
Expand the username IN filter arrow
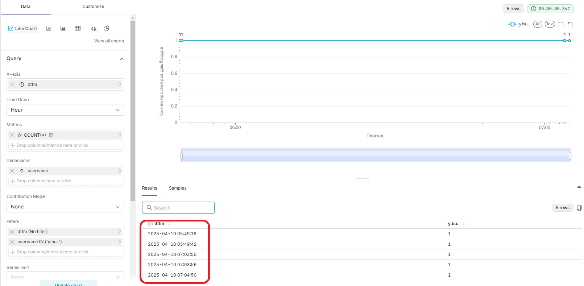pyautogui.click(x=120, y=242)
